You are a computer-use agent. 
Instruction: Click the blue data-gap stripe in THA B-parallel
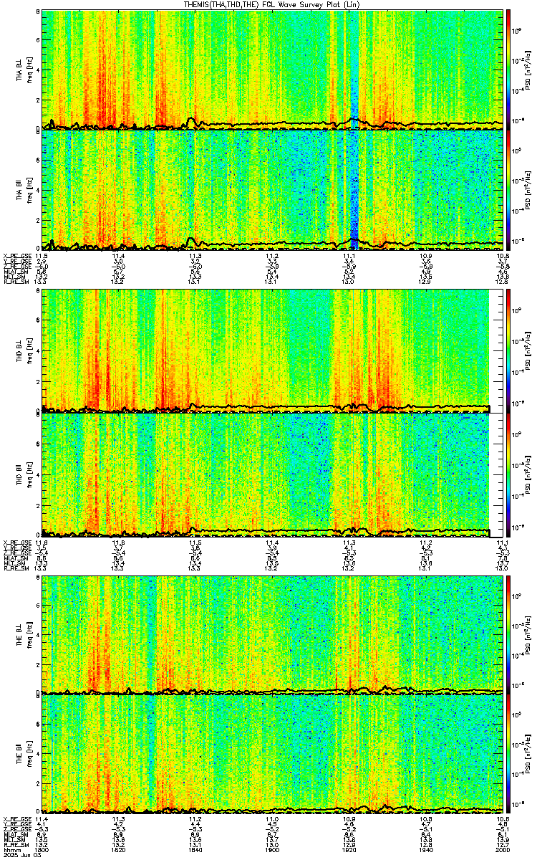(x=354, y=190)
